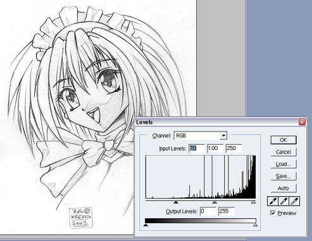Select the gray point eyedropper
Image resolution: width=312 pixels, height=241 pixels.
[284, 201]
